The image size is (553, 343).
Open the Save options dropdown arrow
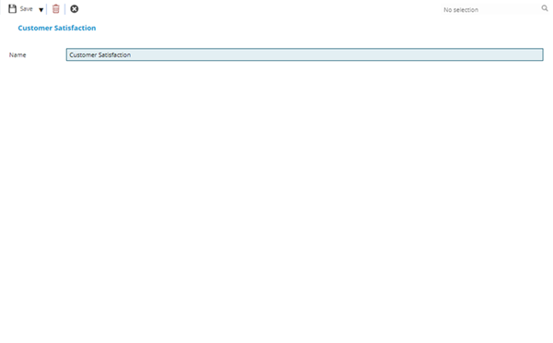41,10
